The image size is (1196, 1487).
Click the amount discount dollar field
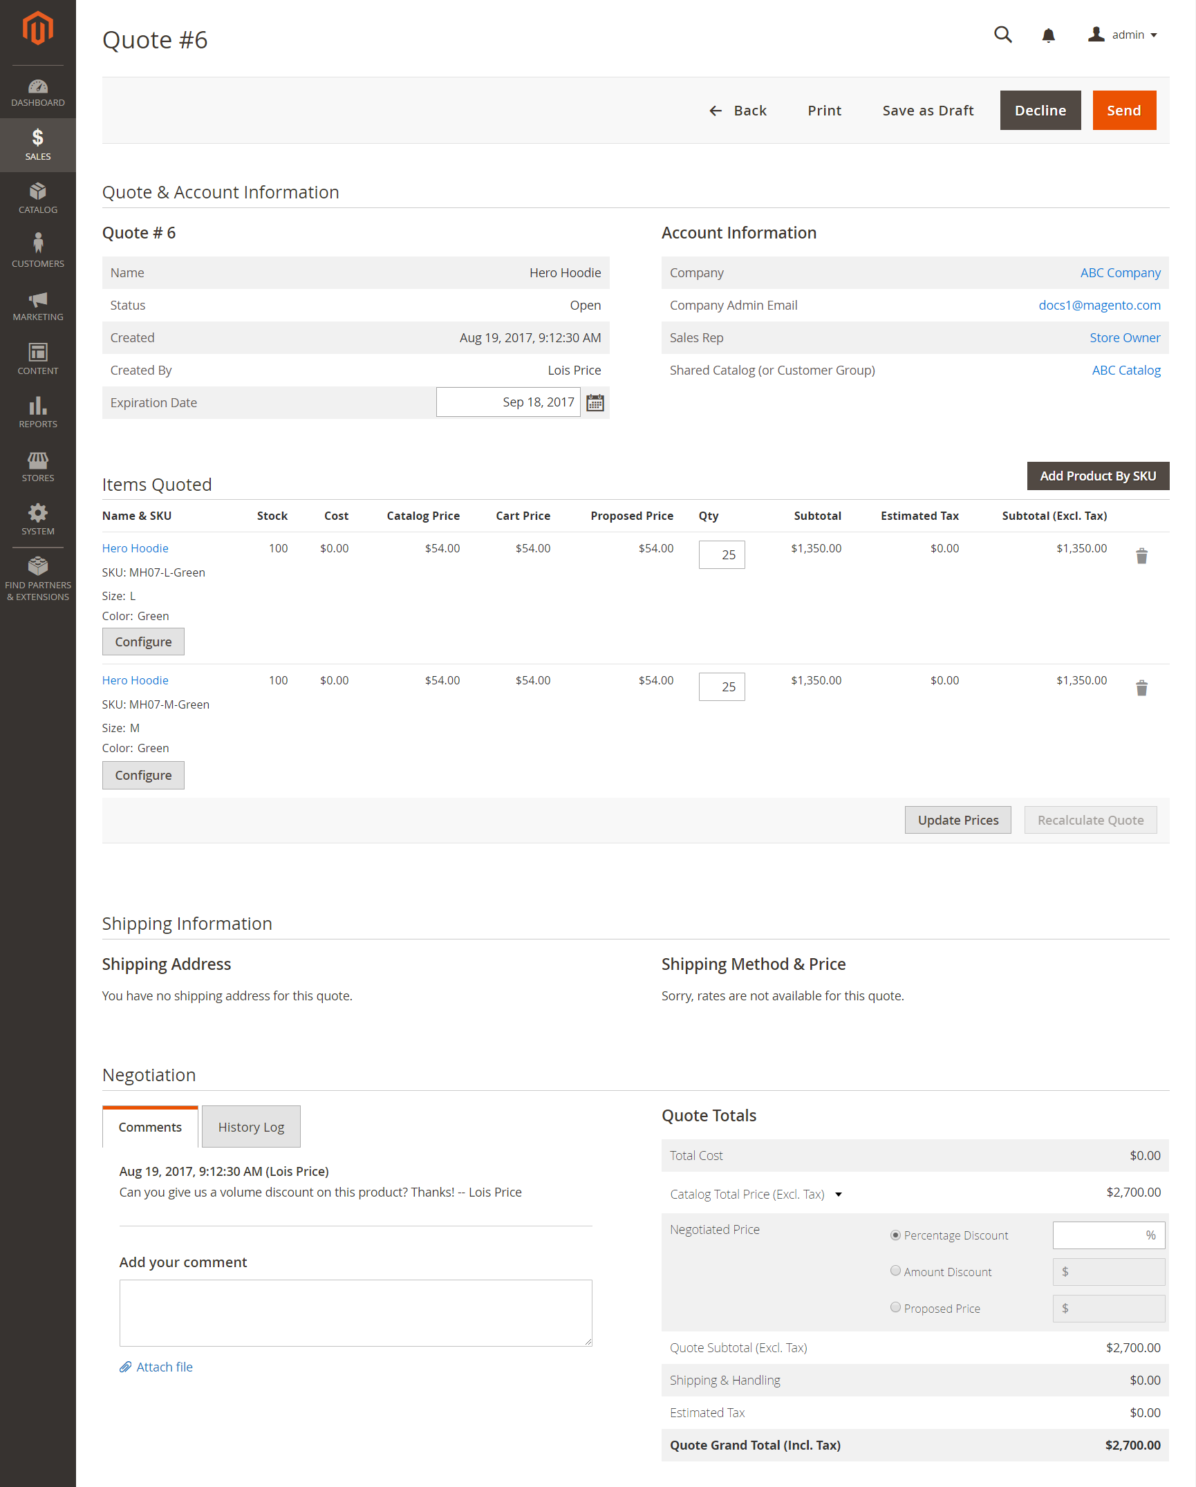click(x=1109, y=1272)
